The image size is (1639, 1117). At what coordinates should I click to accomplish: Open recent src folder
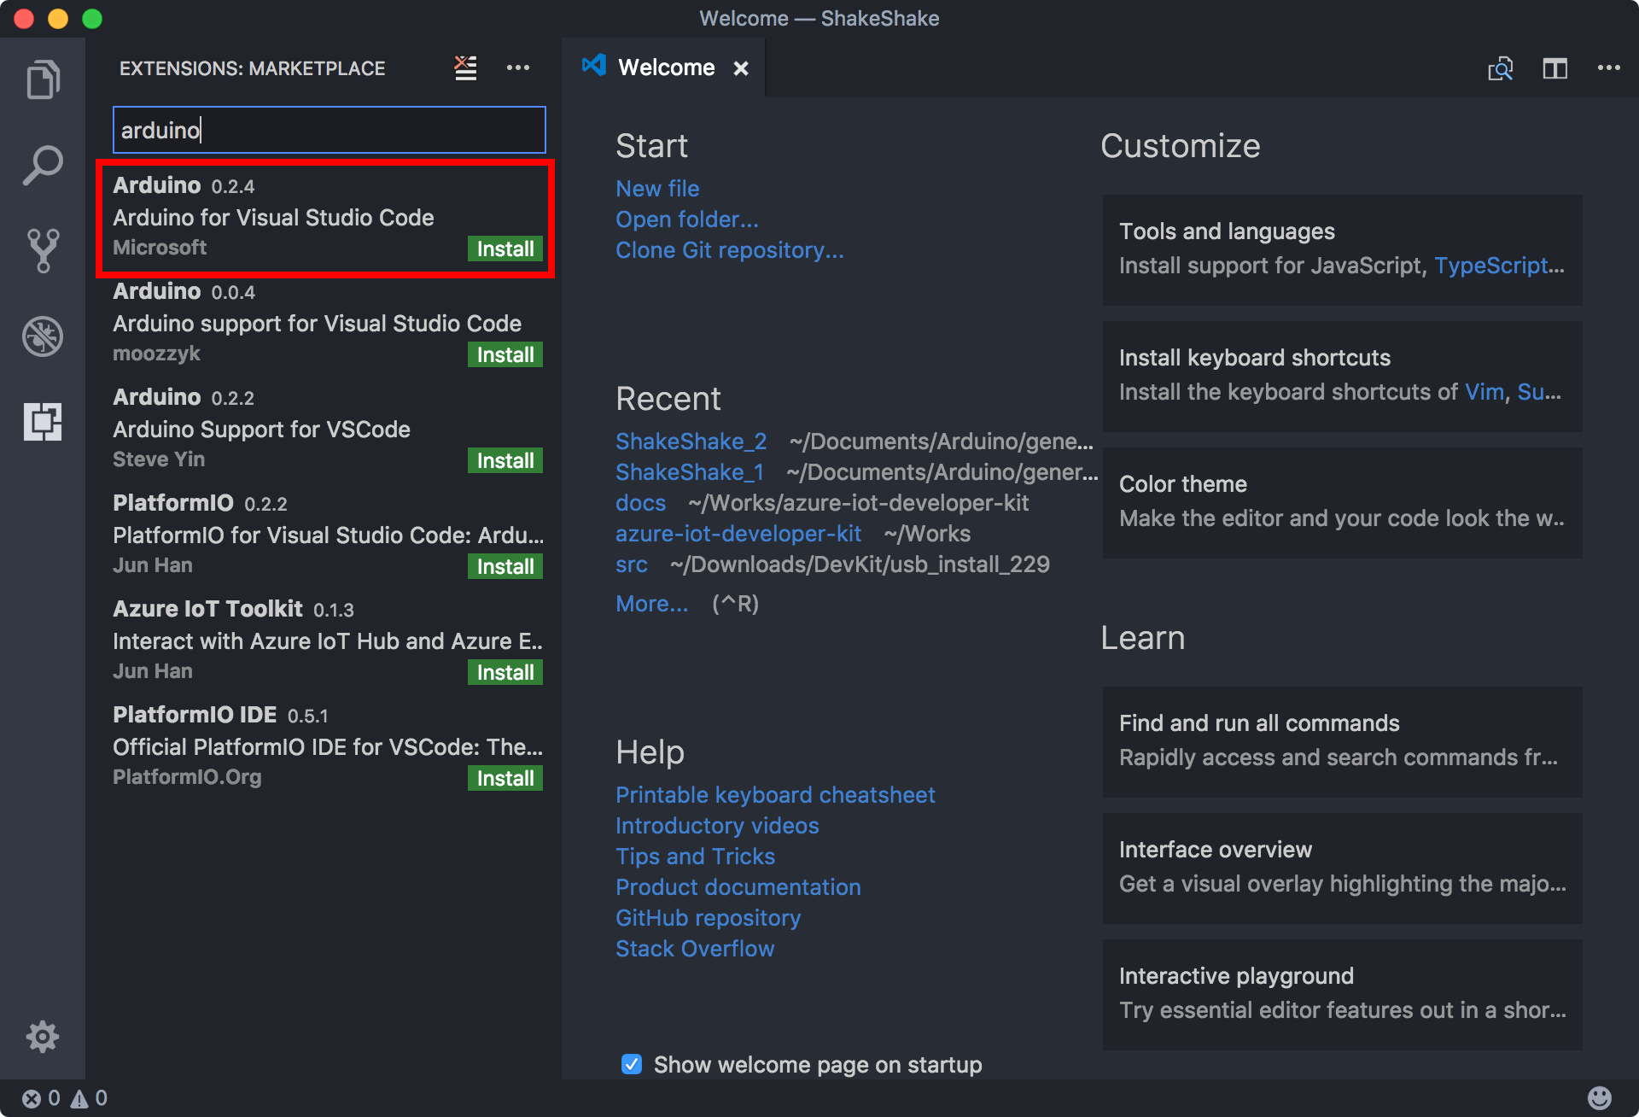(x=632, y=564)
